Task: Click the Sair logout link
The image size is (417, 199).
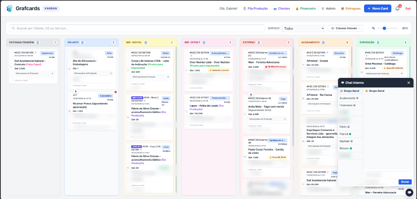Action: click(x=408, y=9)
